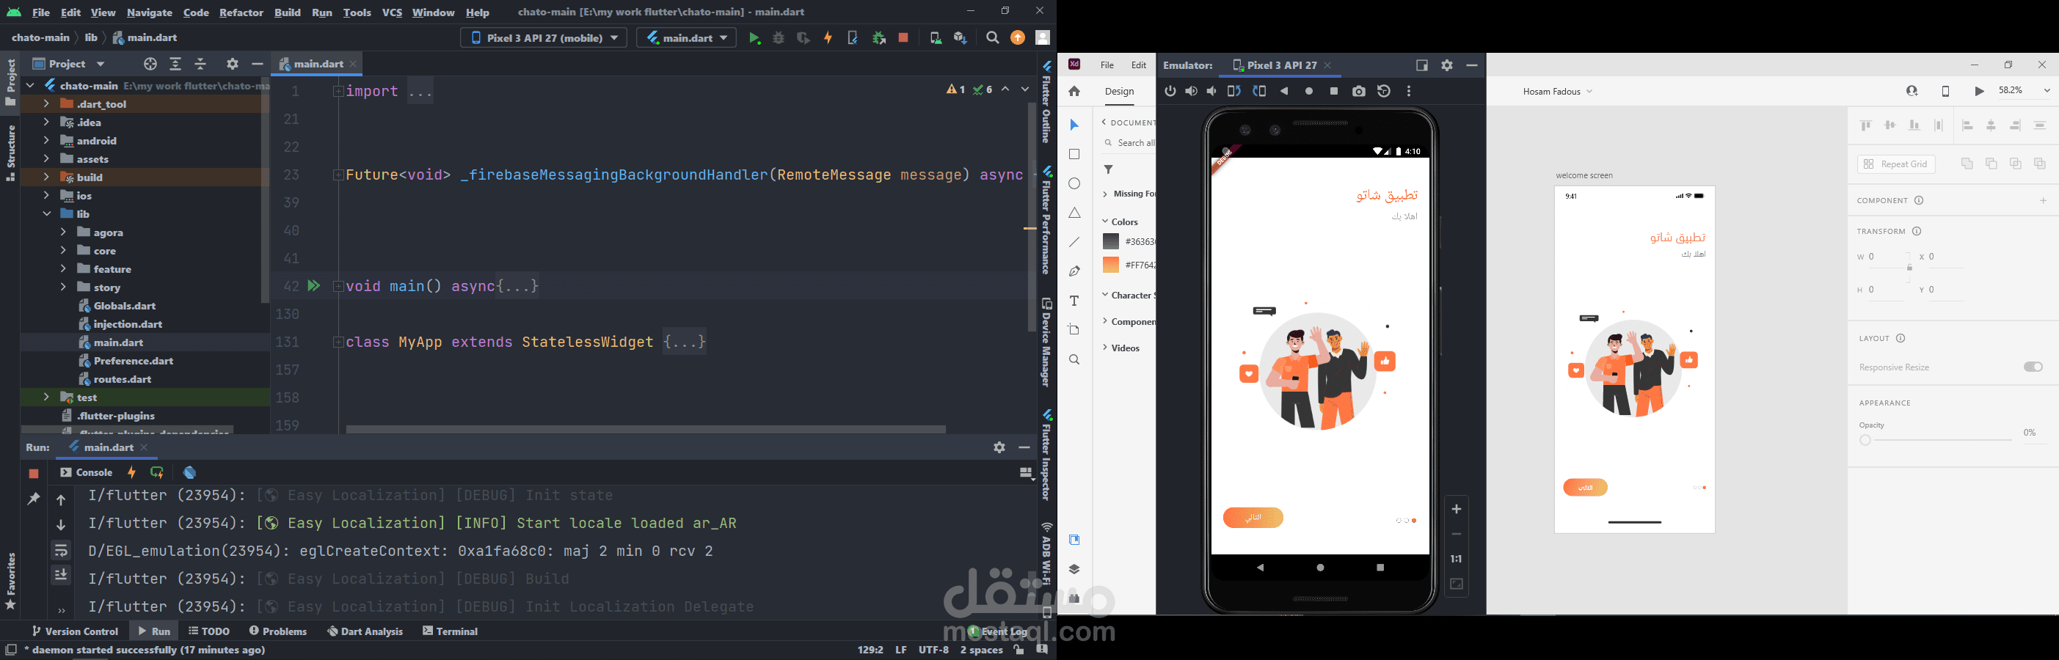
Task: Open the Layers panel in Adobe XD
Action: point(1074,569)
